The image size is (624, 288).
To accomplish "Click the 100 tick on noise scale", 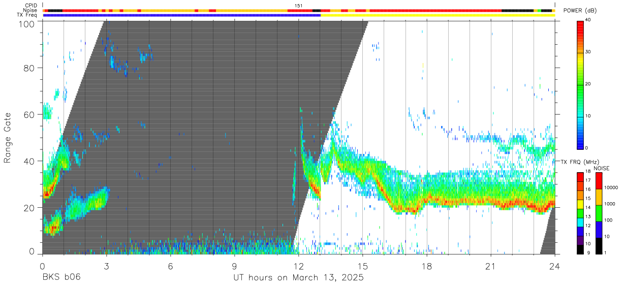I will 609,220.
